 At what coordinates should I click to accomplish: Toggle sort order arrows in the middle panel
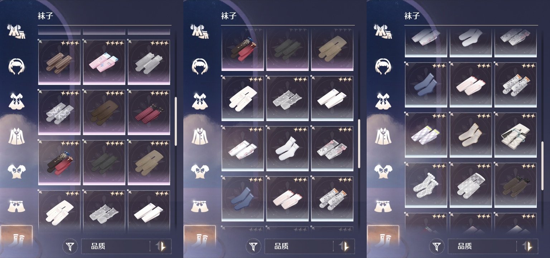344,247
